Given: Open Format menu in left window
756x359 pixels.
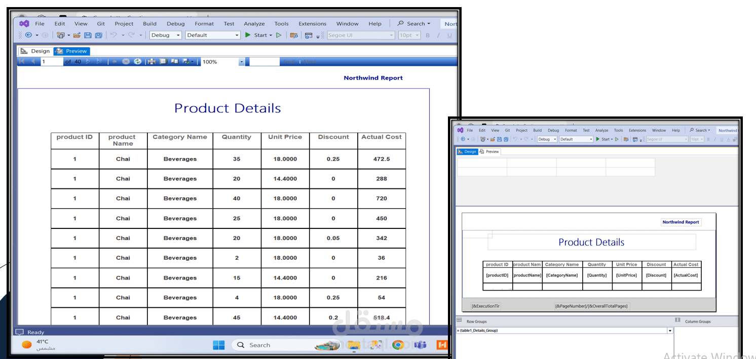Looking at the screenshot, I should 204,23.
